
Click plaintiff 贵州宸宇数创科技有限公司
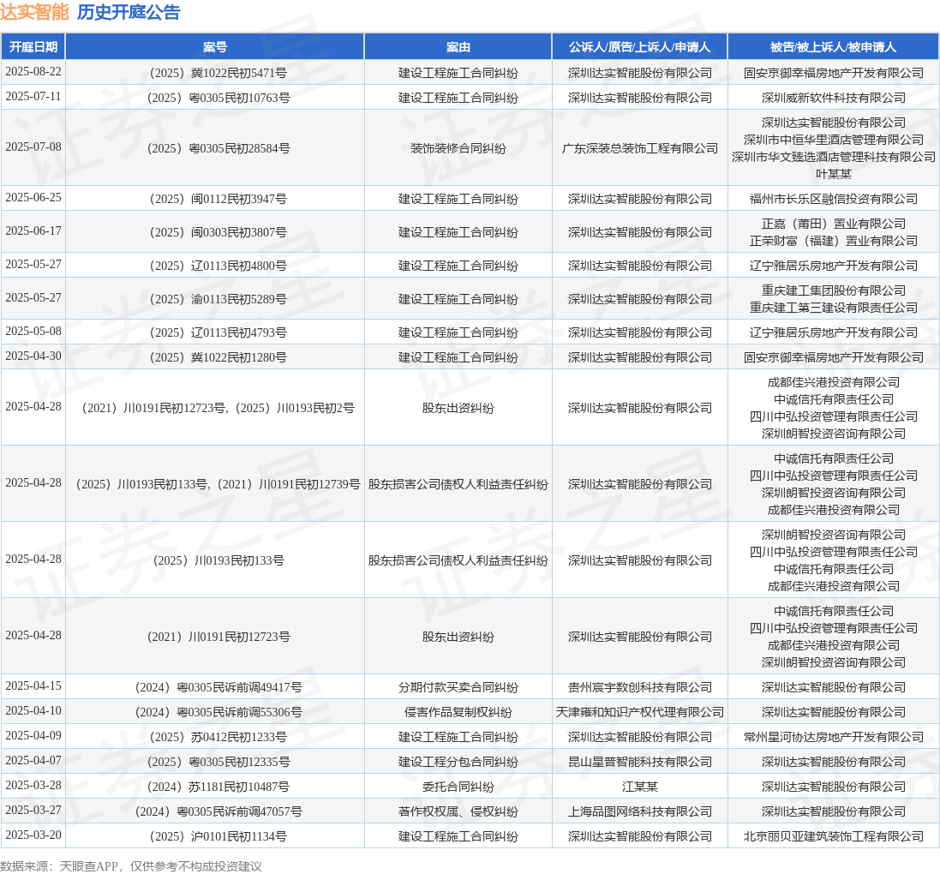(x=639, y=687)
